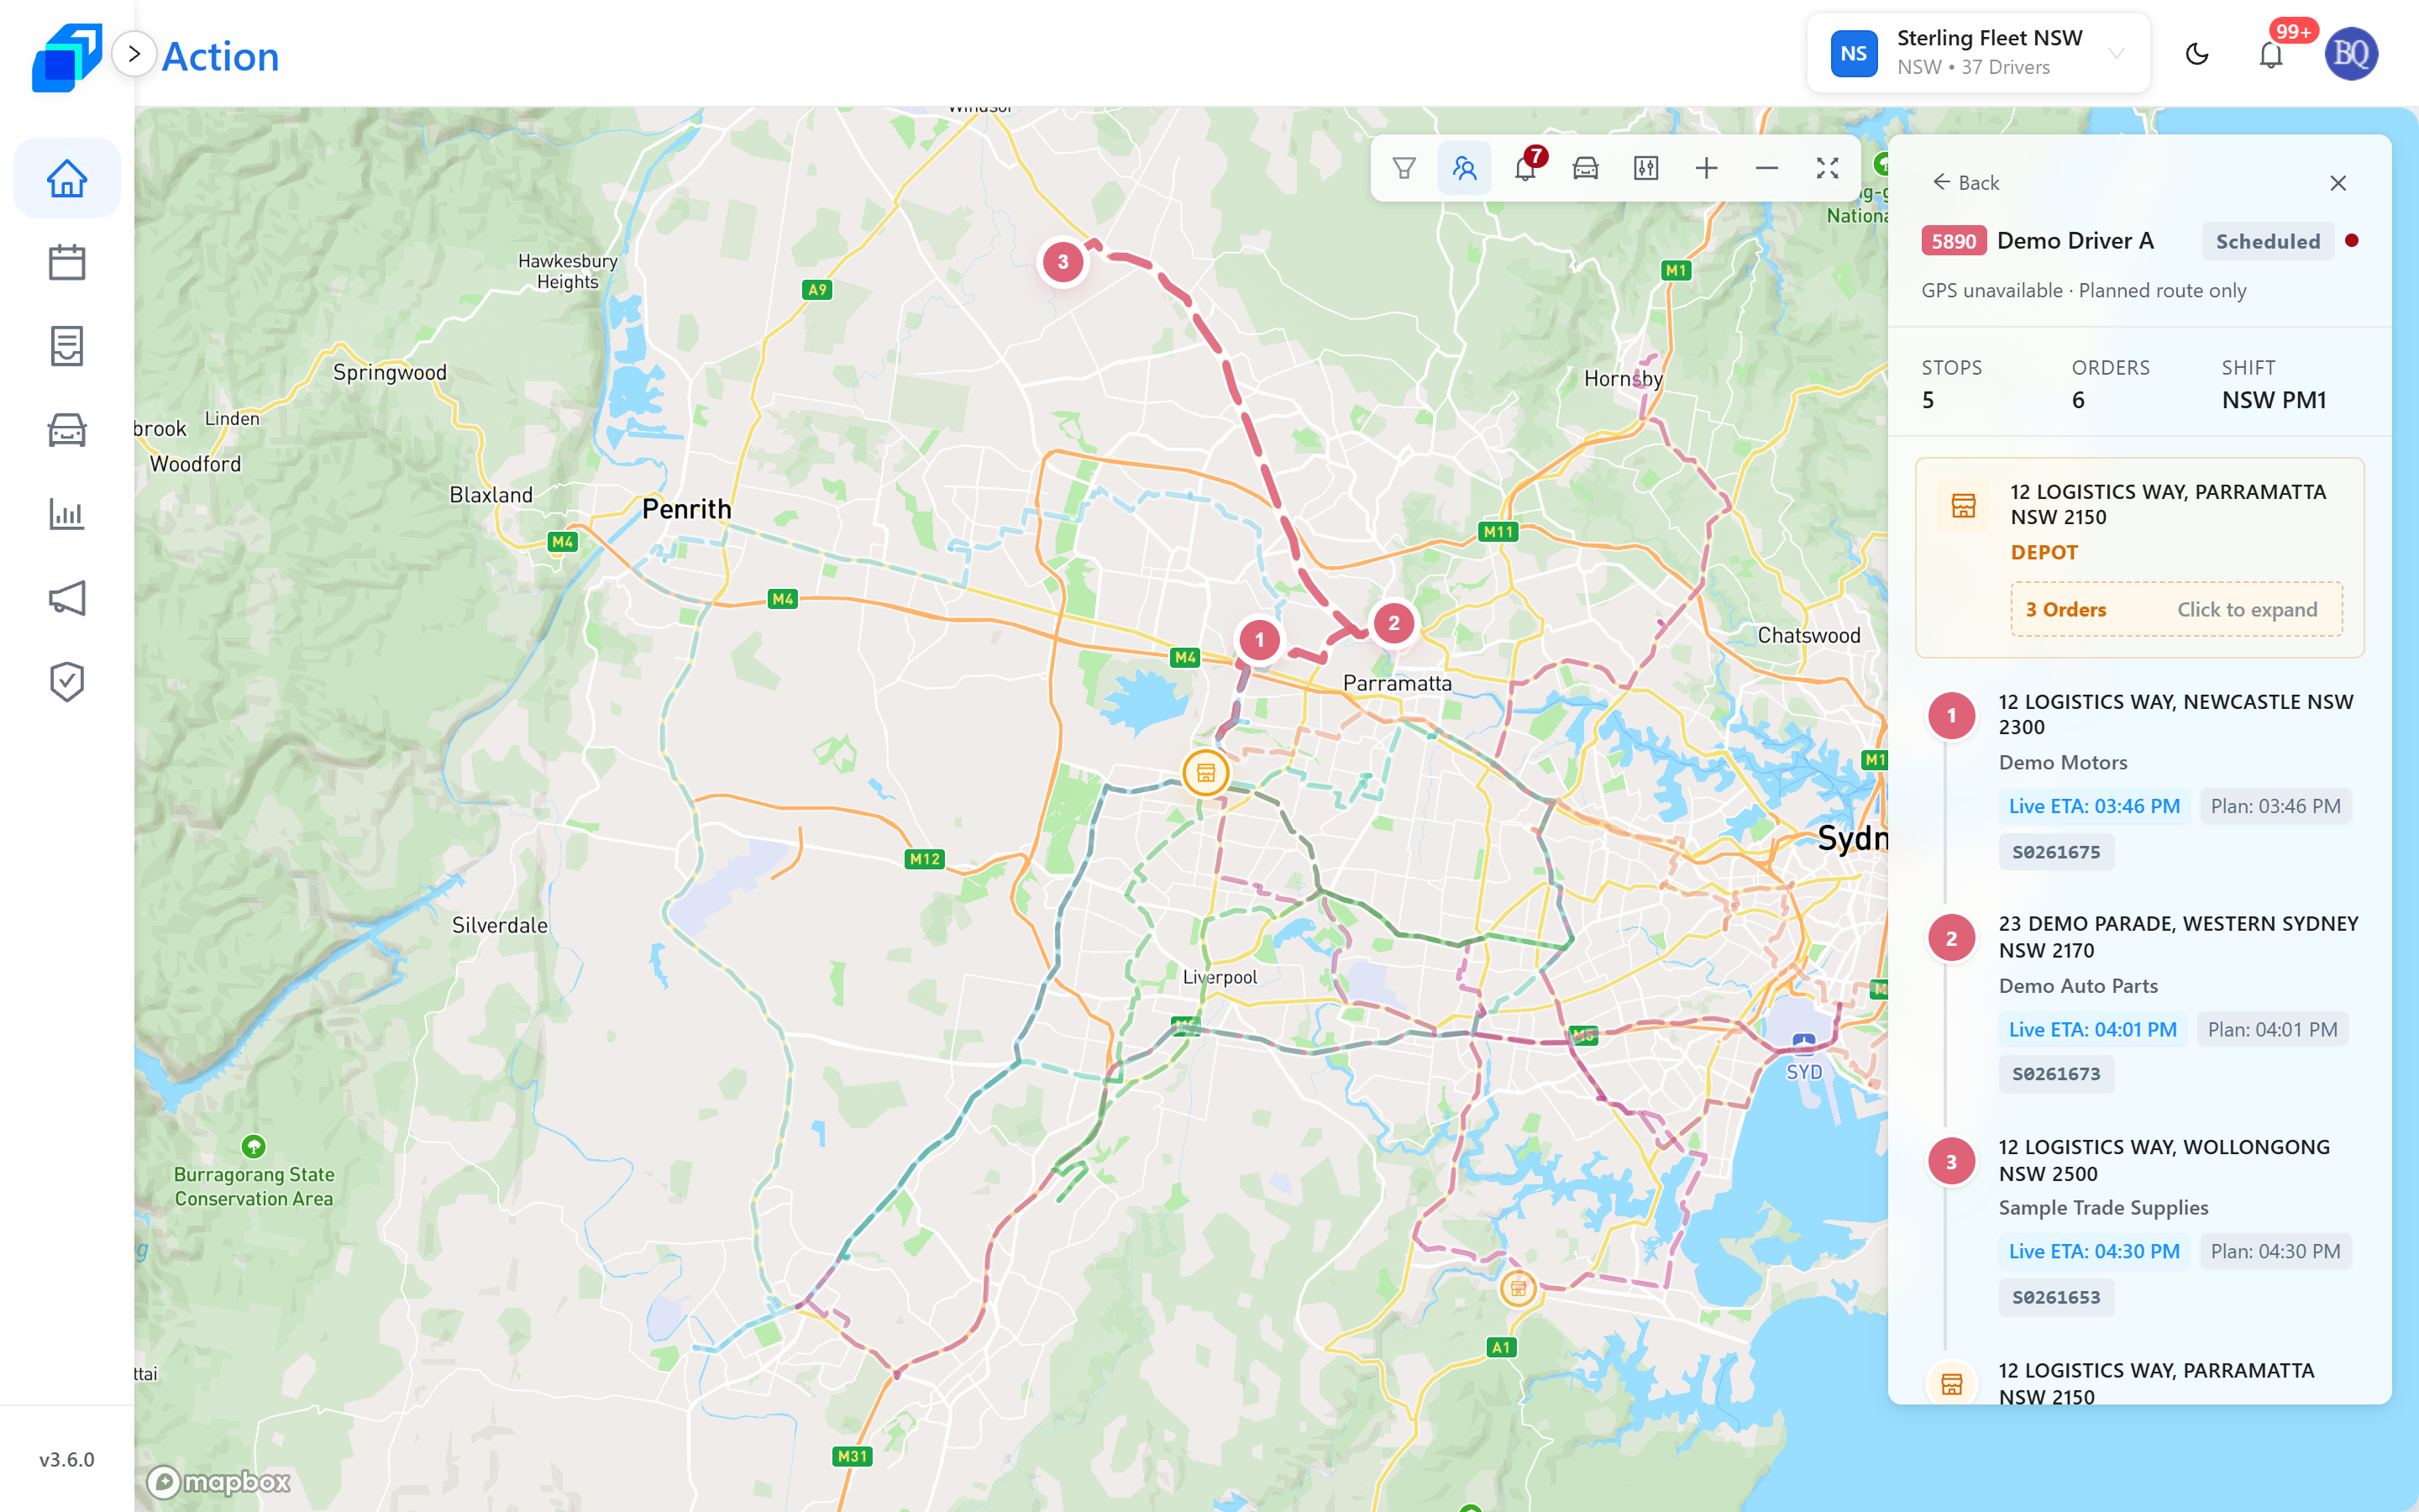Open the Home dashboard in sidebar
The image size is (2419, 1512).
coord(67,179)
